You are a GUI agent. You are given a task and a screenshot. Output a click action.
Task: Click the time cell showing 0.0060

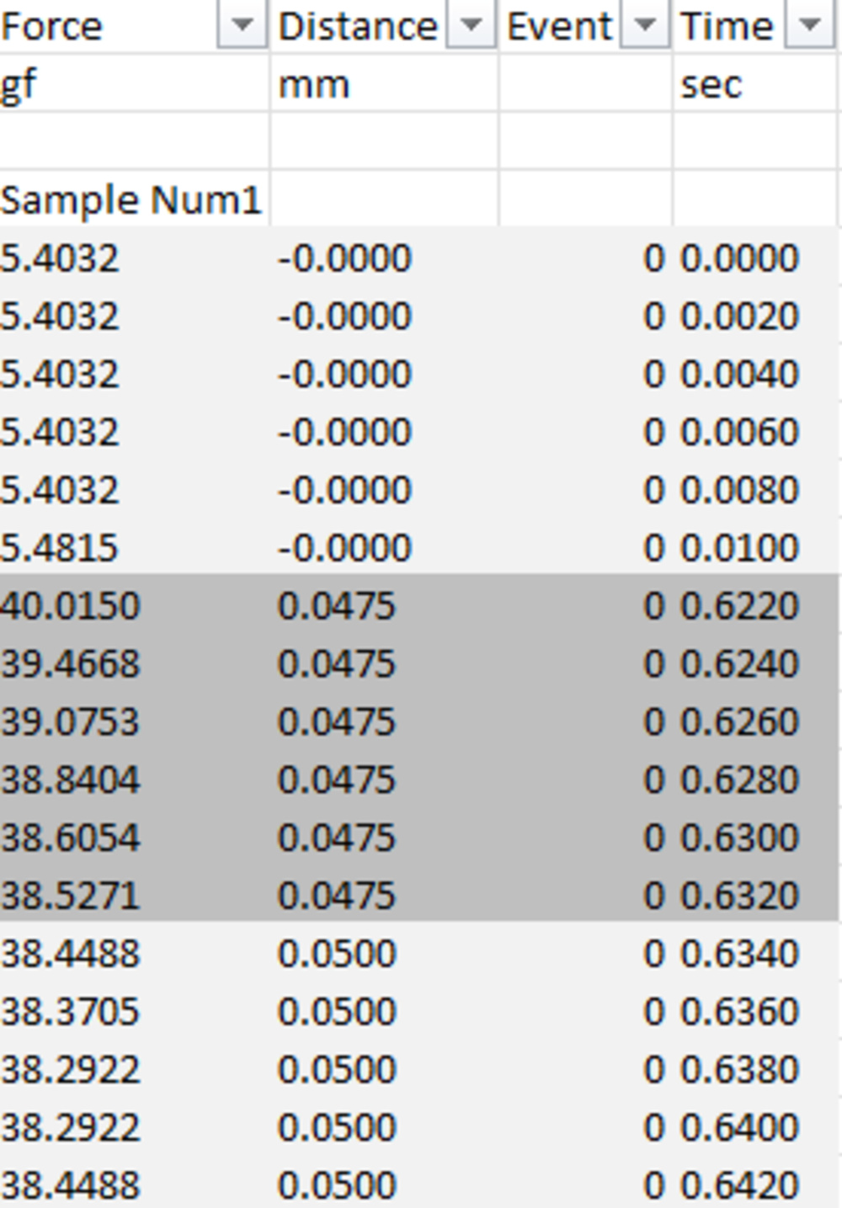[x=739, y=432]
